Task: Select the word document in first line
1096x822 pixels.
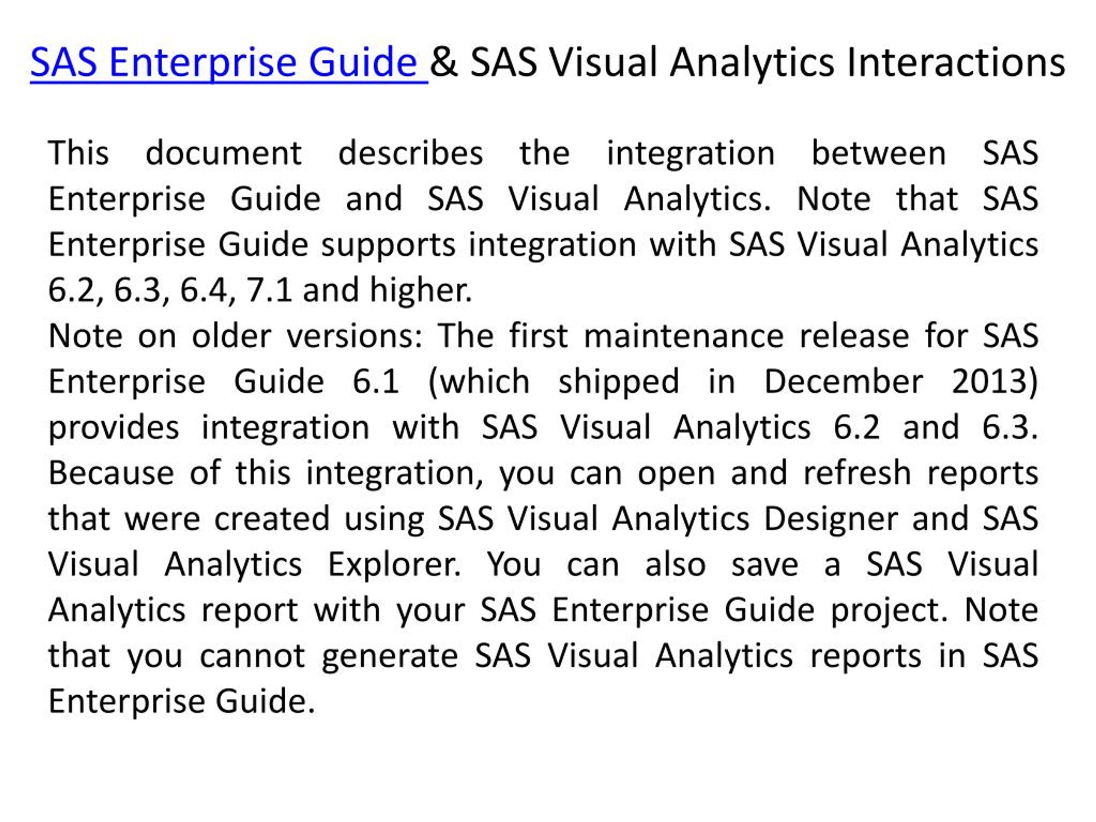Action: tap(223, 152)
